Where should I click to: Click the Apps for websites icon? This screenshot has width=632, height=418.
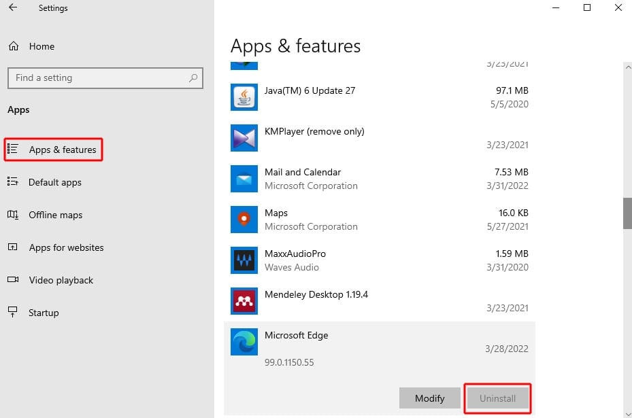point(13,247)
